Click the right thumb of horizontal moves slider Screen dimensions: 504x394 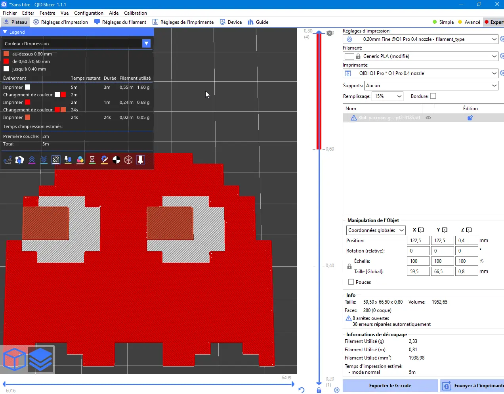click(293, 384)
